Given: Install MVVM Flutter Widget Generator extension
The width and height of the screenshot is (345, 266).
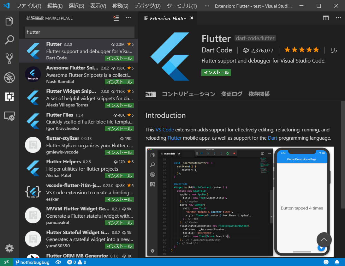Looking at the screenshot, I should pos(119,223).
